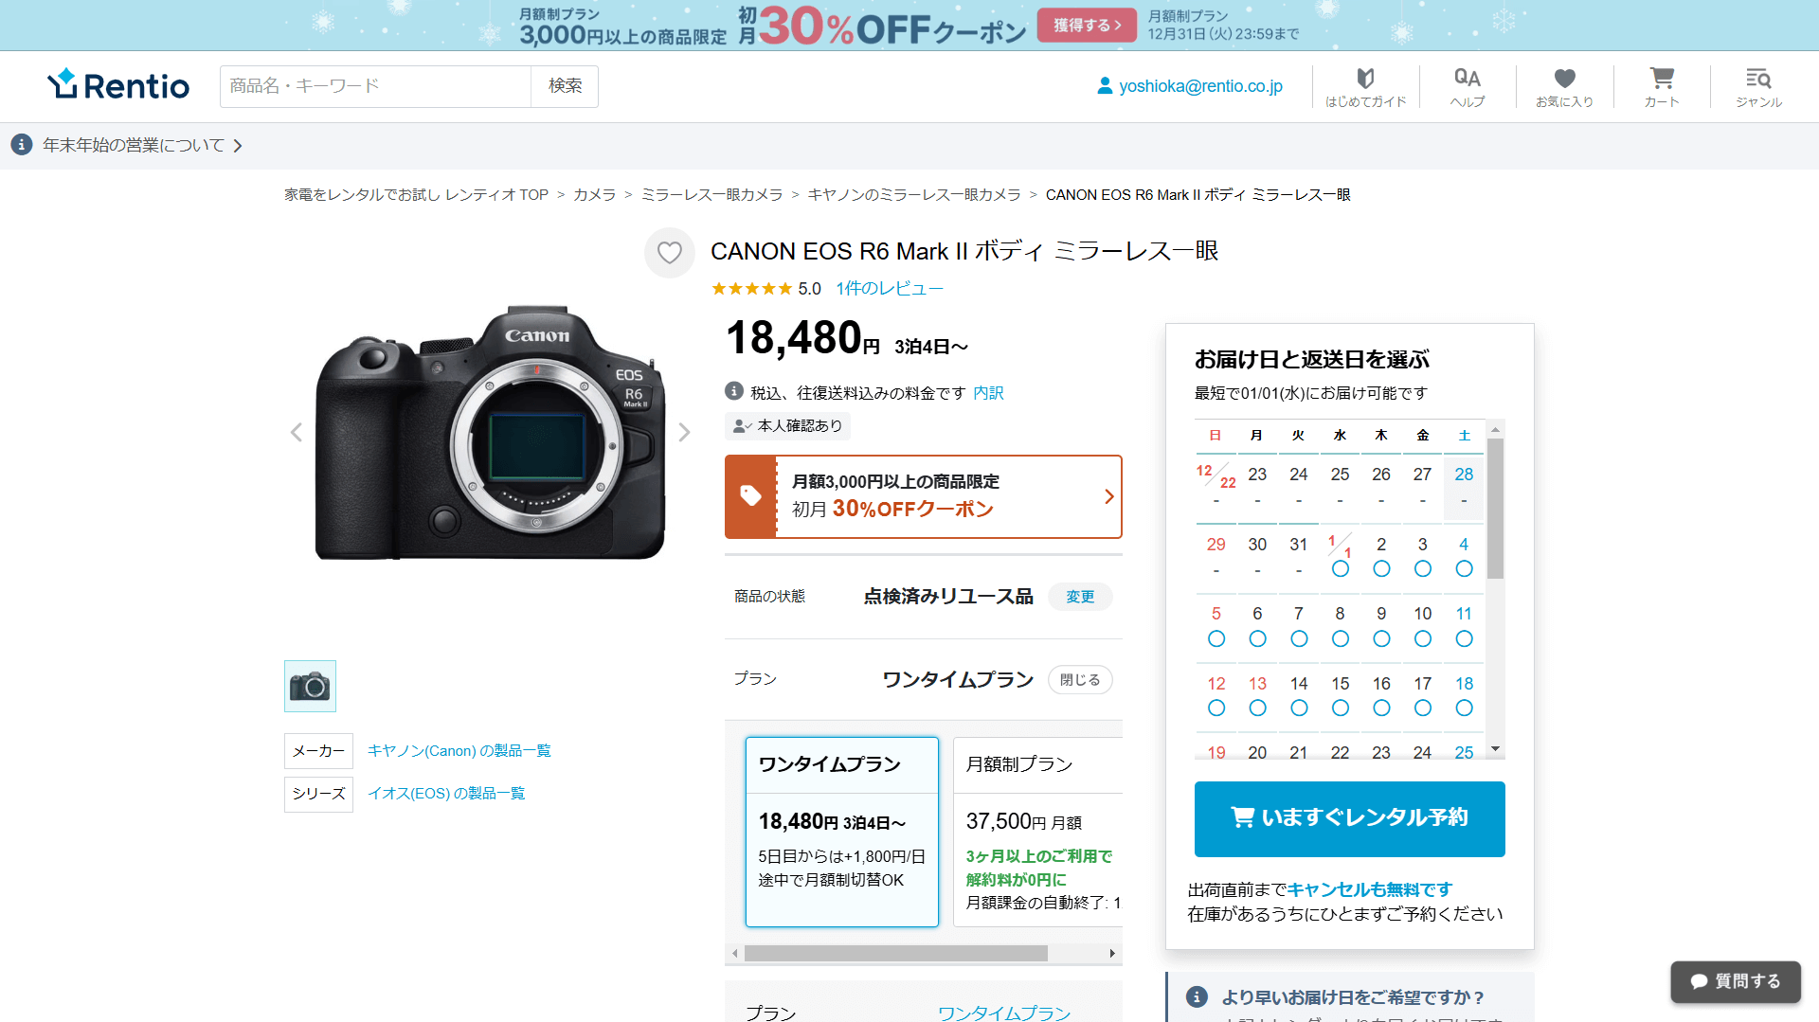Viewport: 1819px width, 1022px height.
Task: Choose January 4 in the calendar
Action: (x=1464, y=557)
